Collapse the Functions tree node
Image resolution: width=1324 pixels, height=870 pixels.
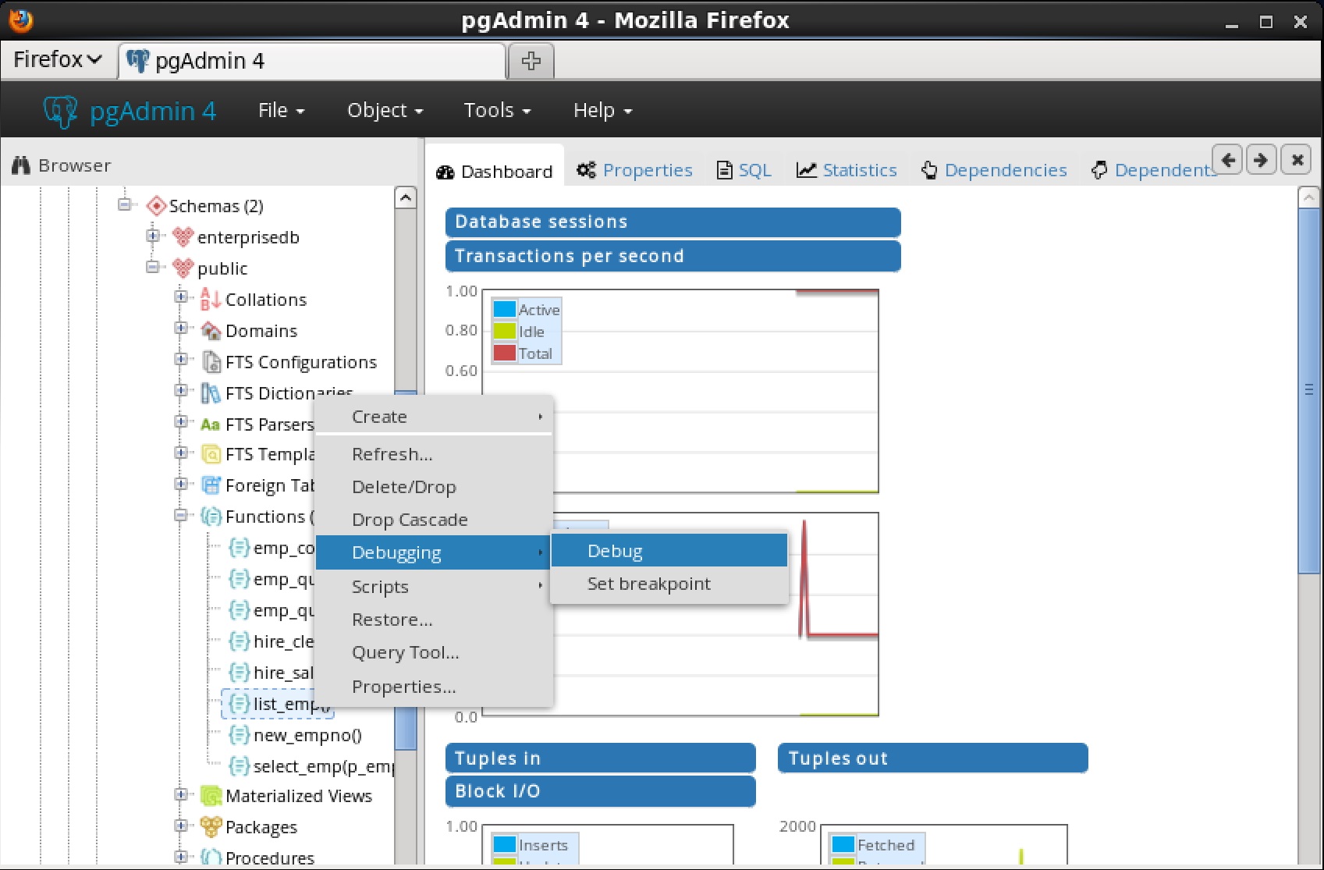tap(181, 515)
